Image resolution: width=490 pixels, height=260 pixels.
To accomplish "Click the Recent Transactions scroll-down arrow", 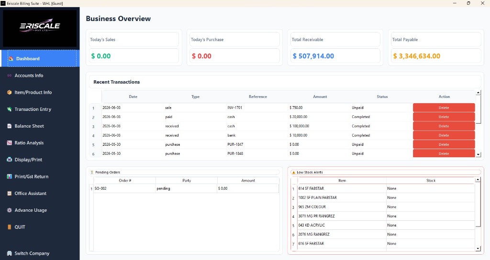I will (x=478, y=154).
